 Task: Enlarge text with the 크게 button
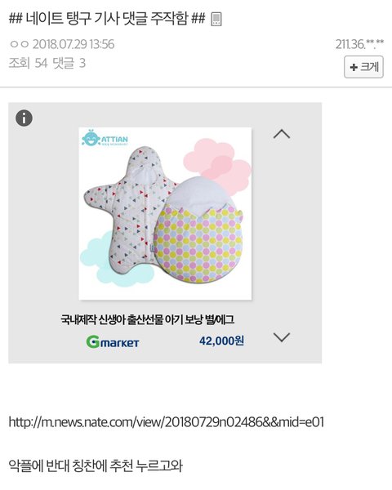tap(363, 67)
